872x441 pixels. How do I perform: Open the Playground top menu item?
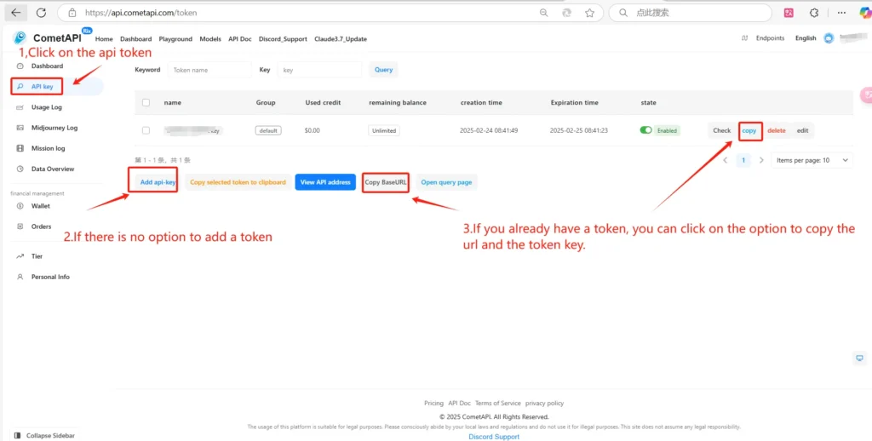click(175, 39)
